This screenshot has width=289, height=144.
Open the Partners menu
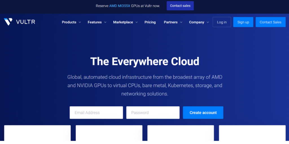click(x=171, y=22)
